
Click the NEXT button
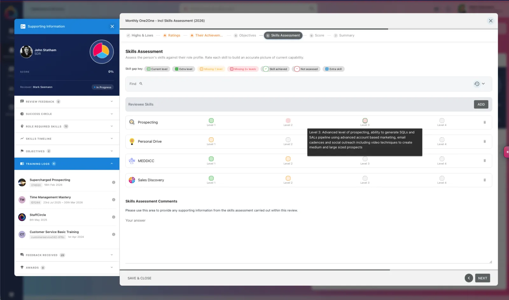click(x=482, y=278)
